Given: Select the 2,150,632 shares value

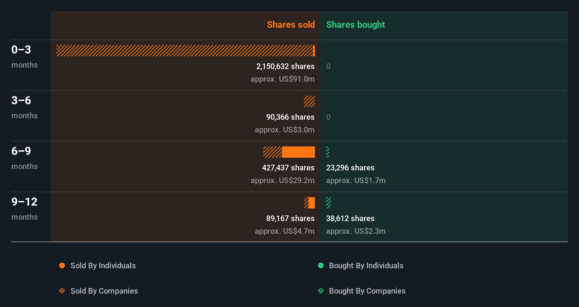Looking at the screenshot, I should (x=285, y=66).
